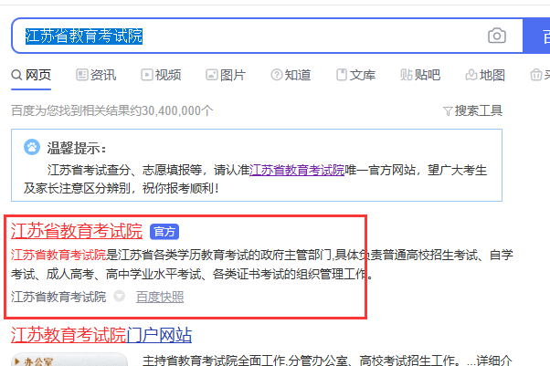The height and width of the screenshot is (366, 550).
Task: Click the 办公室 thumbnail image
Action: 69,360
